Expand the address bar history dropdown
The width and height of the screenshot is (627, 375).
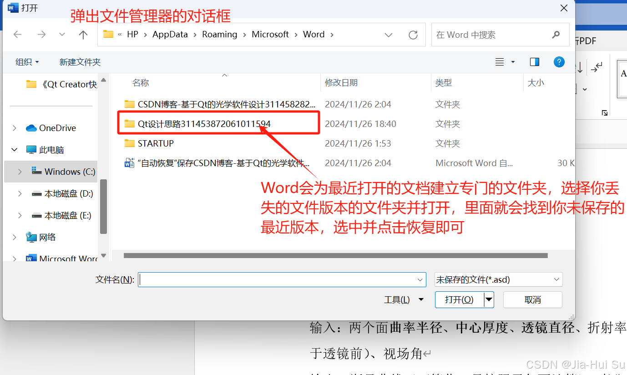click(x=389, y=35)
